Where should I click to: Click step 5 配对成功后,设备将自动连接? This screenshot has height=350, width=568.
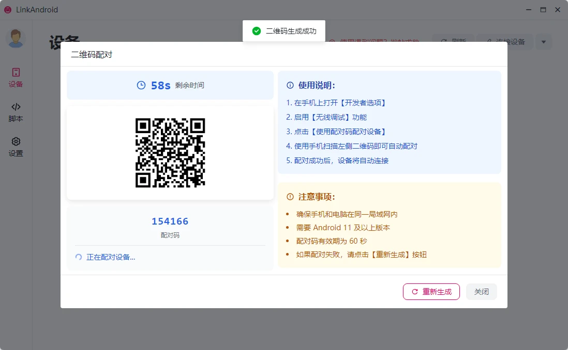(x=337, y=161)
